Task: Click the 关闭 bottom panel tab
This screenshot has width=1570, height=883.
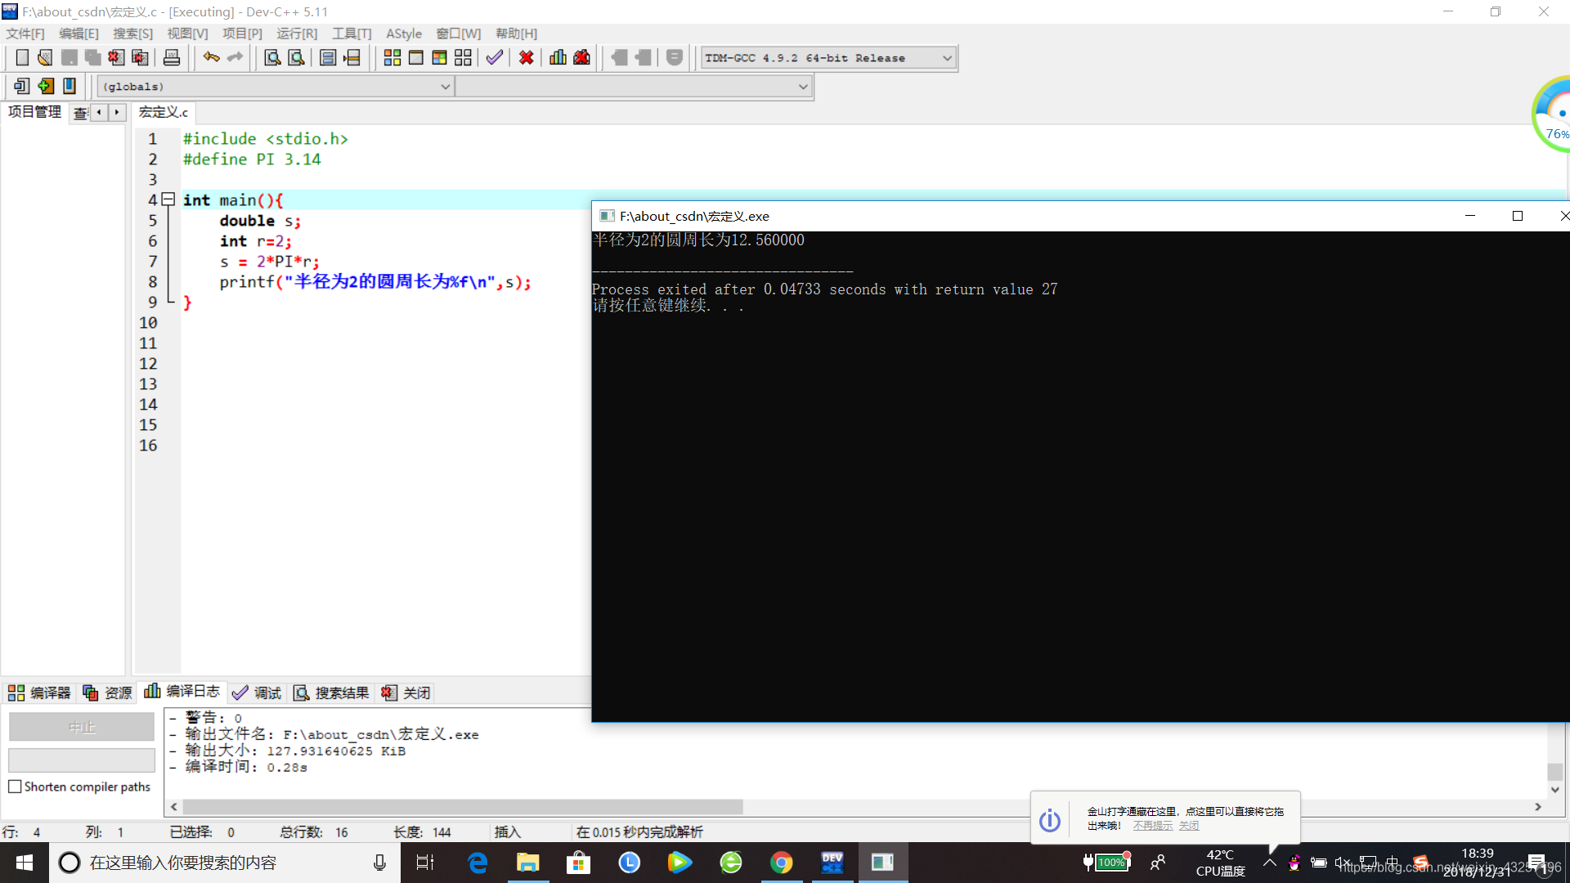Action: click(406, 693)
